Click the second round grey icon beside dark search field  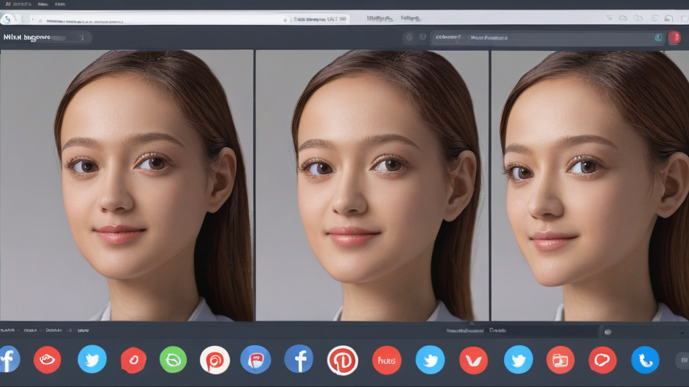click(423, 38)
